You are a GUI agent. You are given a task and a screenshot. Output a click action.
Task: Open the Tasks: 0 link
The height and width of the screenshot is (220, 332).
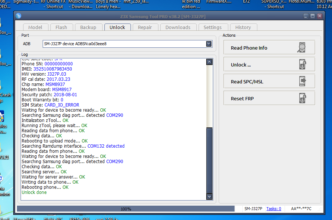[274, 209]
